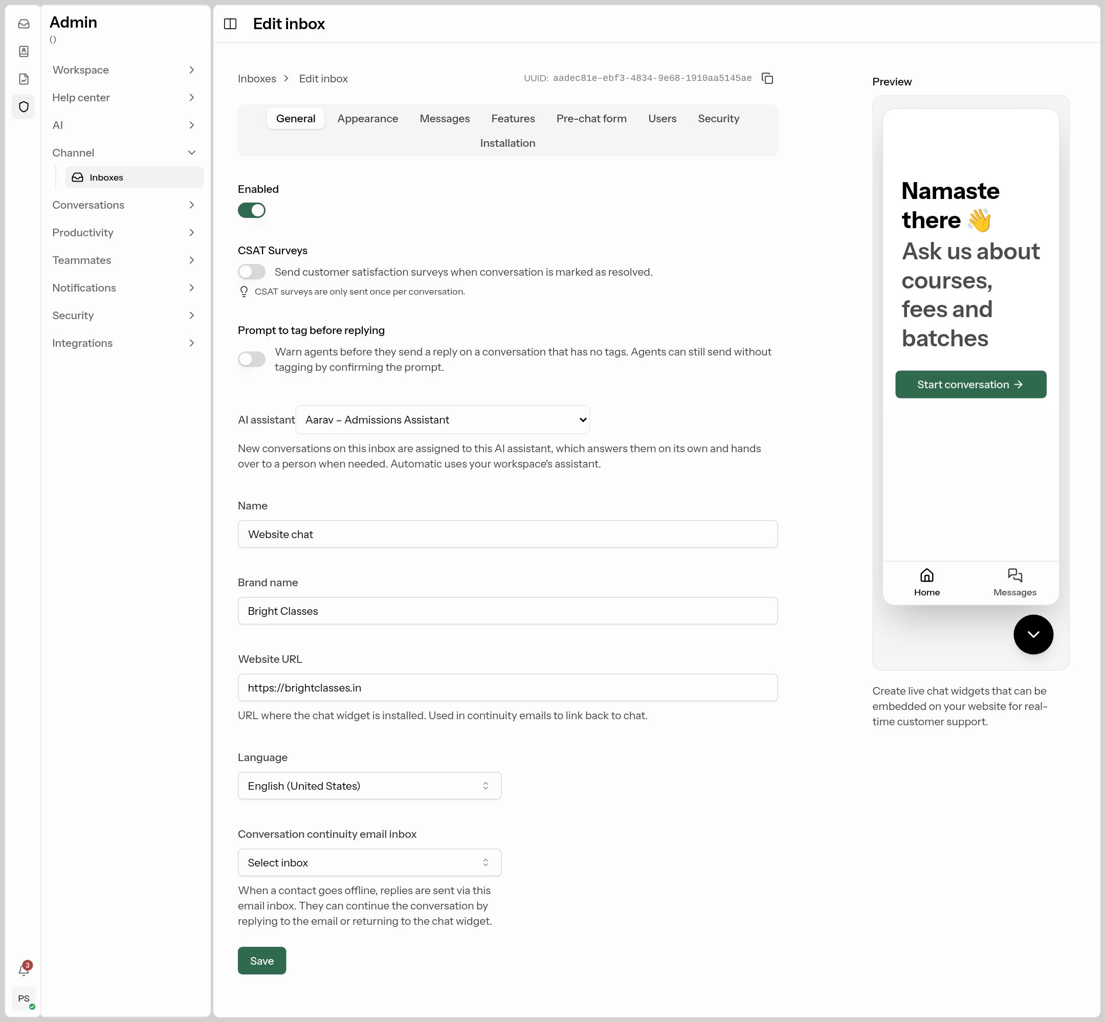Expand the Workspace section
Screen dimensions: 1105x1022
pyautogui.click(x=124, y=70)
